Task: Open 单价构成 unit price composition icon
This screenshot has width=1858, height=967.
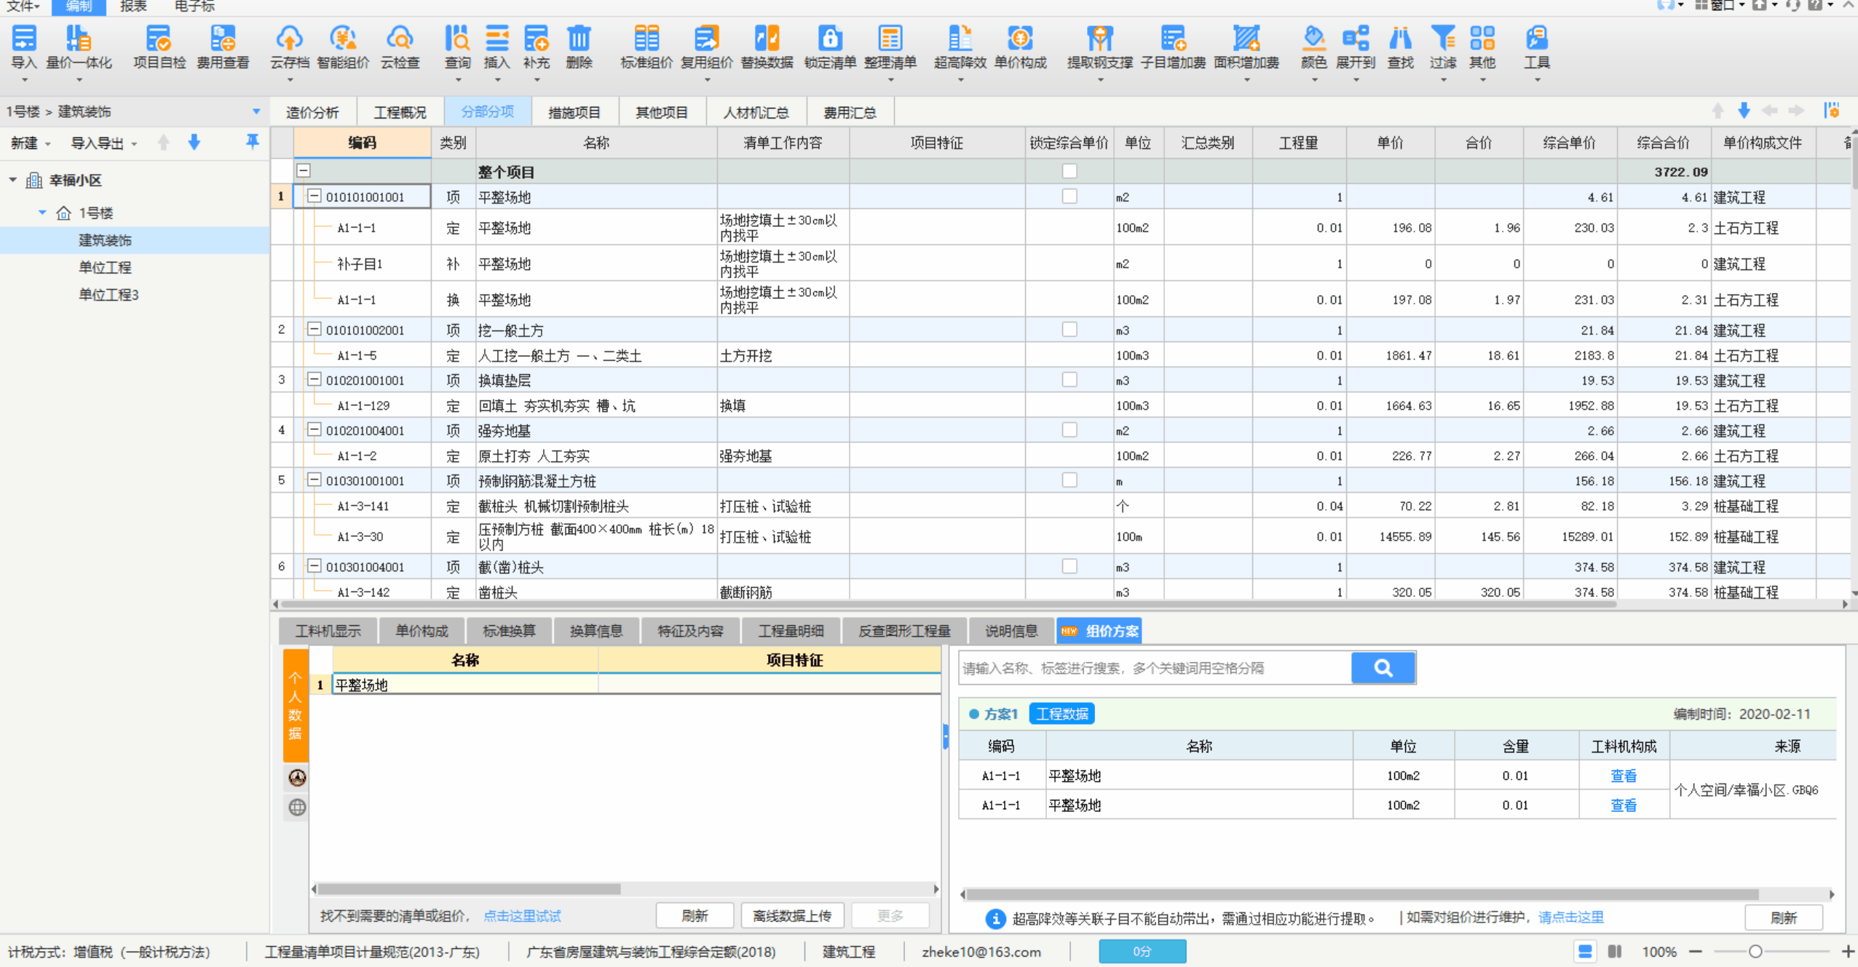Action: 1020,47
